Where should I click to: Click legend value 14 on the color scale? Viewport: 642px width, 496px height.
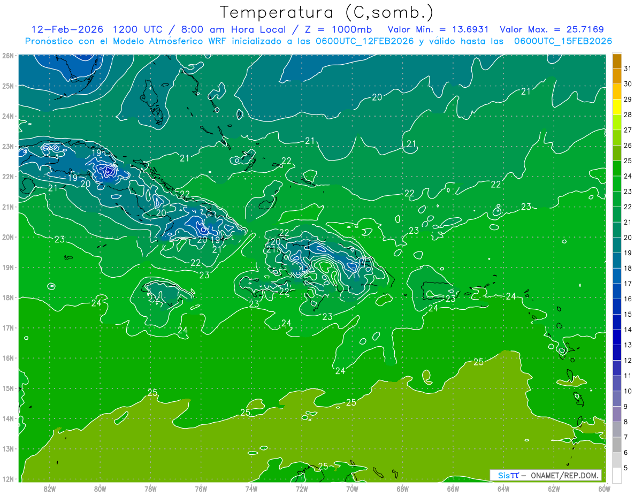coord(628,330)
